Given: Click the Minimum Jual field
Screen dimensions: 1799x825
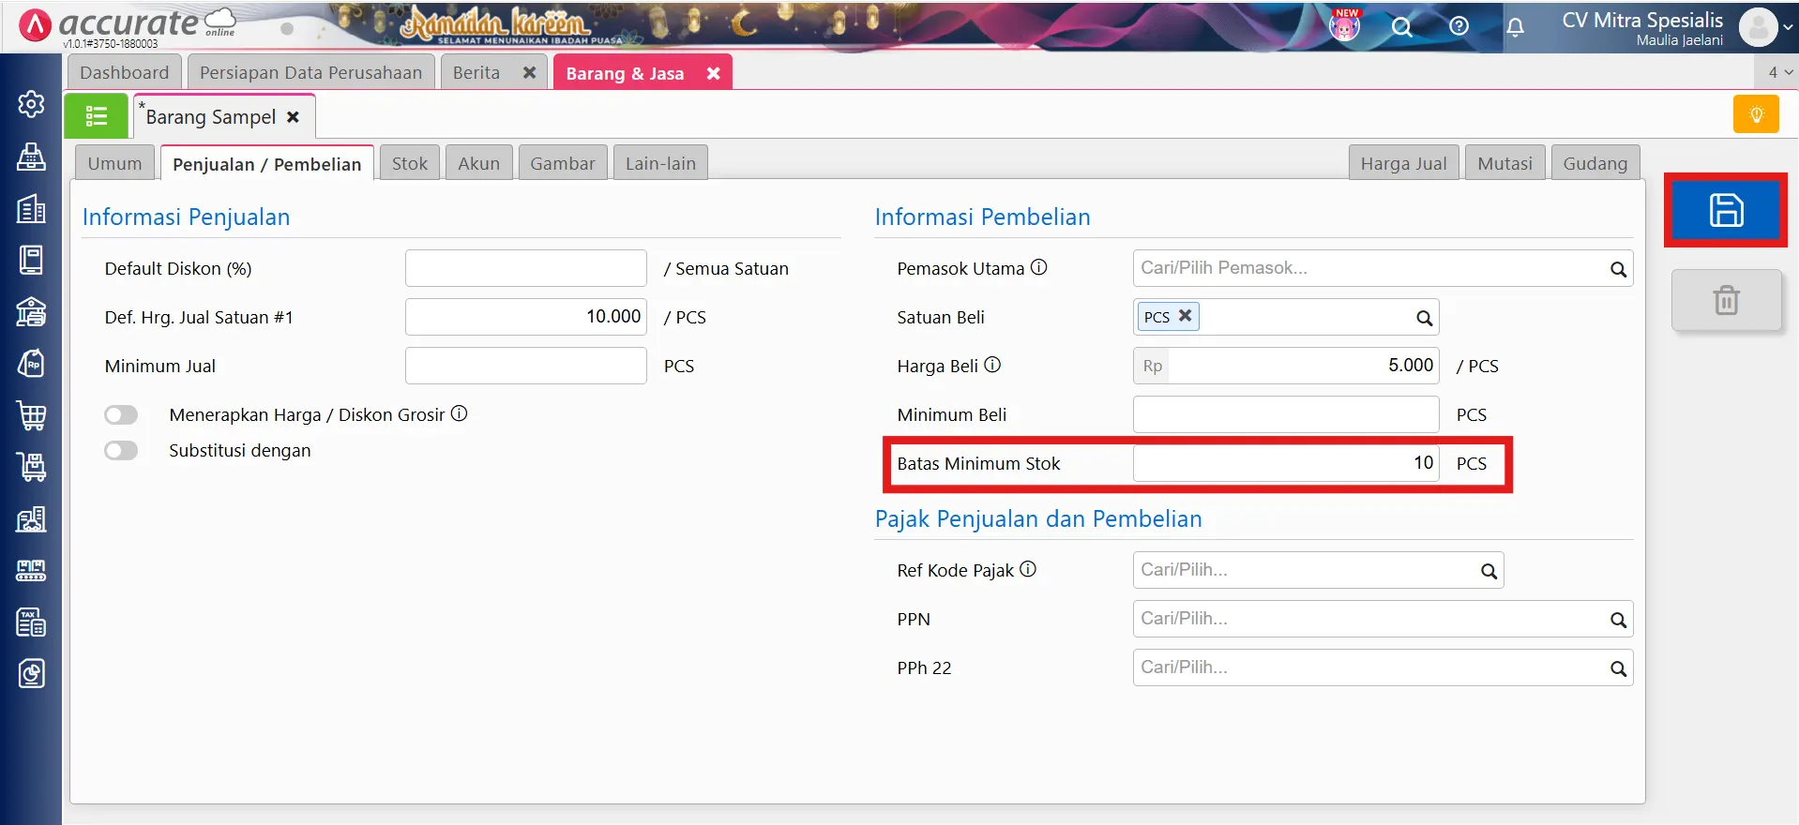Looking at the screenshot, I should [526, 366].
